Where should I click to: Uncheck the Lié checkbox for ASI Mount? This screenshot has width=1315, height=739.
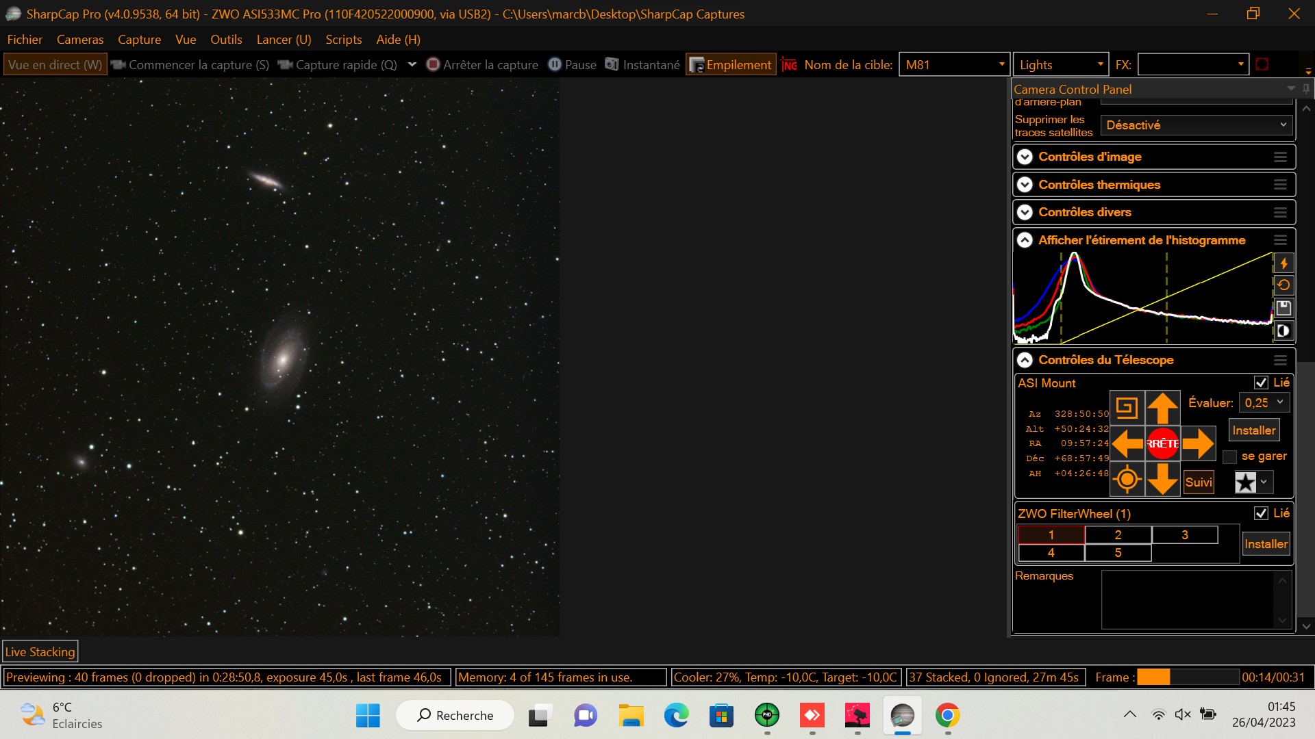tap(1261, 383)
